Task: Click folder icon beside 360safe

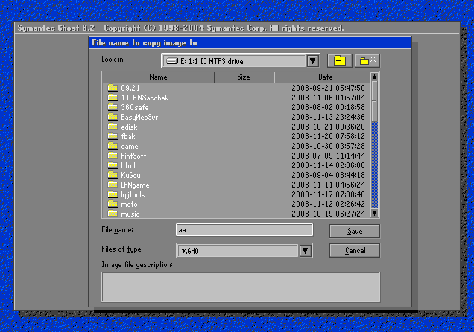Action: click(x=113, y=107)
